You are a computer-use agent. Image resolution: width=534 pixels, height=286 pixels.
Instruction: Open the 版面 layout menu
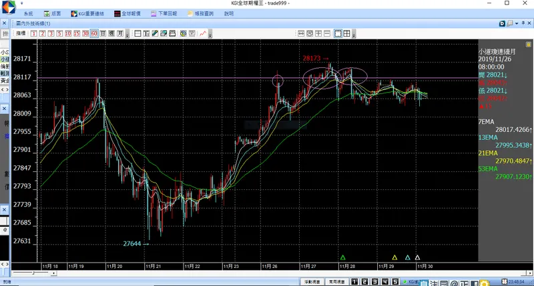(x=52, y=13)
